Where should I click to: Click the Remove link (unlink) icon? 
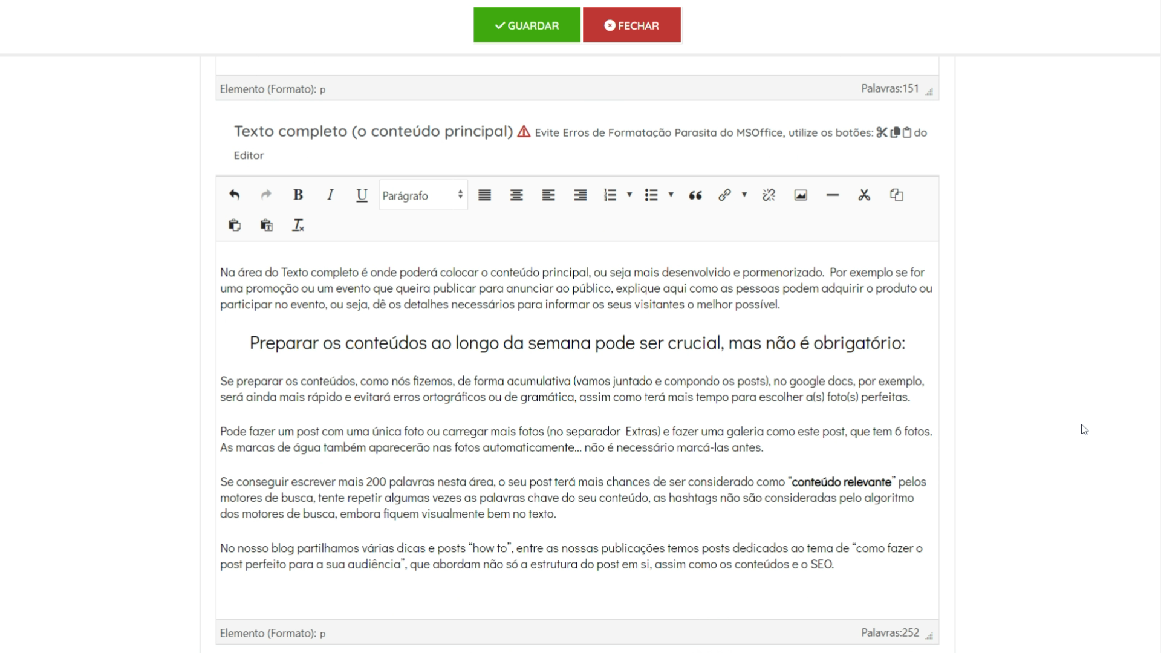769,195
